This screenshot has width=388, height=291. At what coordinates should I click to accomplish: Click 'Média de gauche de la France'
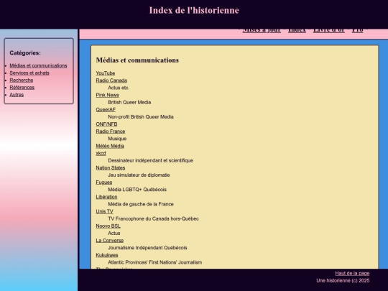pyautogui.click(x=141, y=204)
